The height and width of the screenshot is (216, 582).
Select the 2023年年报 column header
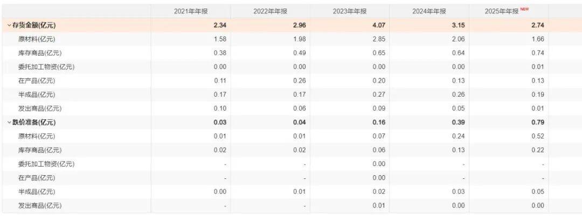point(350,11)
